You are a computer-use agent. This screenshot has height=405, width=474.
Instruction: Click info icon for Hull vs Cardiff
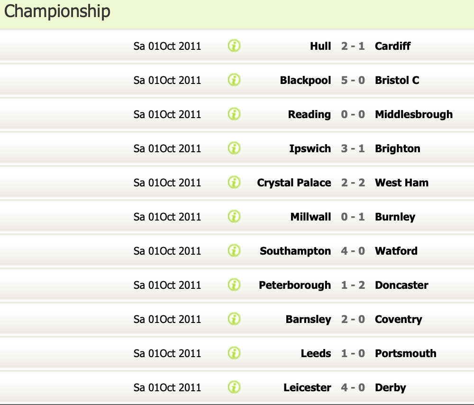coord(234,46)
